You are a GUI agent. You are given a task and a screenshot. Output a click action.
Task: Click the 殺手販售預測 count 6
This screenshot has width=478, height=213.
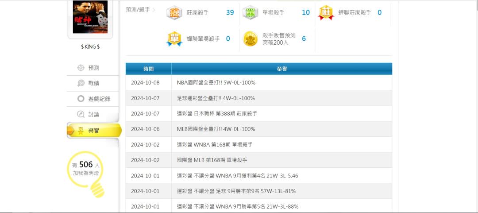[x=304, y=39]
